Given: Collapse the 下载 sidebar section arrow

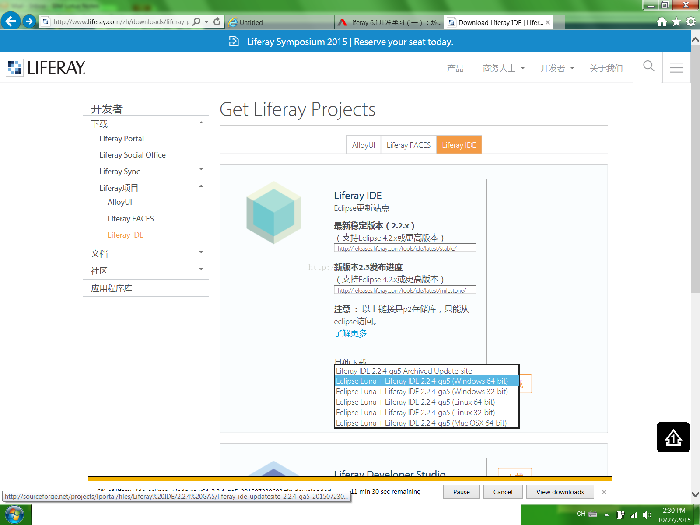Looking at the screenshot, I should (x=201, y=123).
